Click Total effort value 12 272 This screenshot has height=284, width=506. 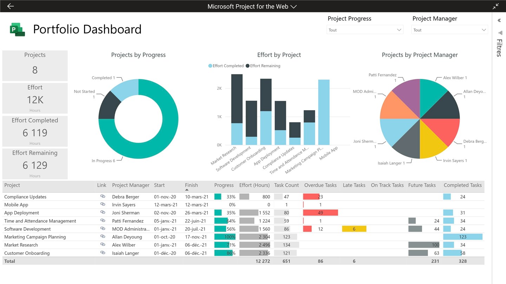click(x=263, y=261)
